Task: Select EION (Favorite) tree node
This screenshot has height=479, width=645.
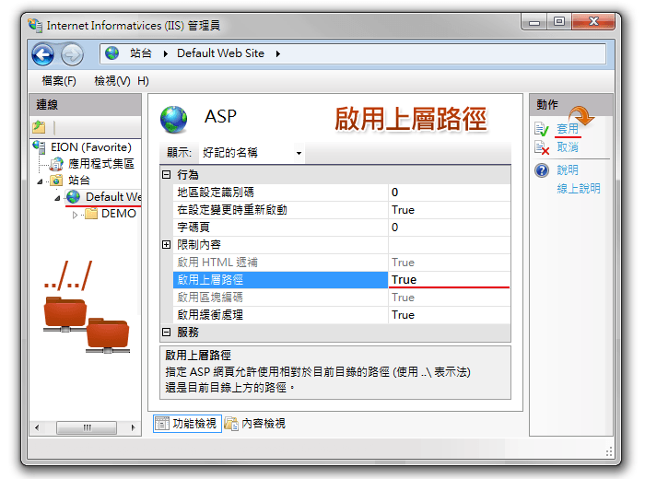Action: pyautogui.click(x=91, y=146)
